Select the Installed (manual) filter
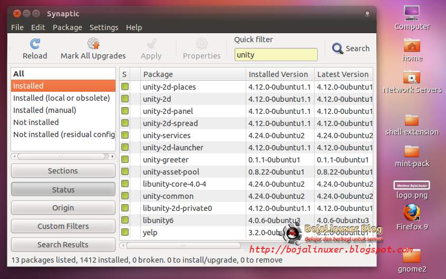 click(x=63, y=110)
